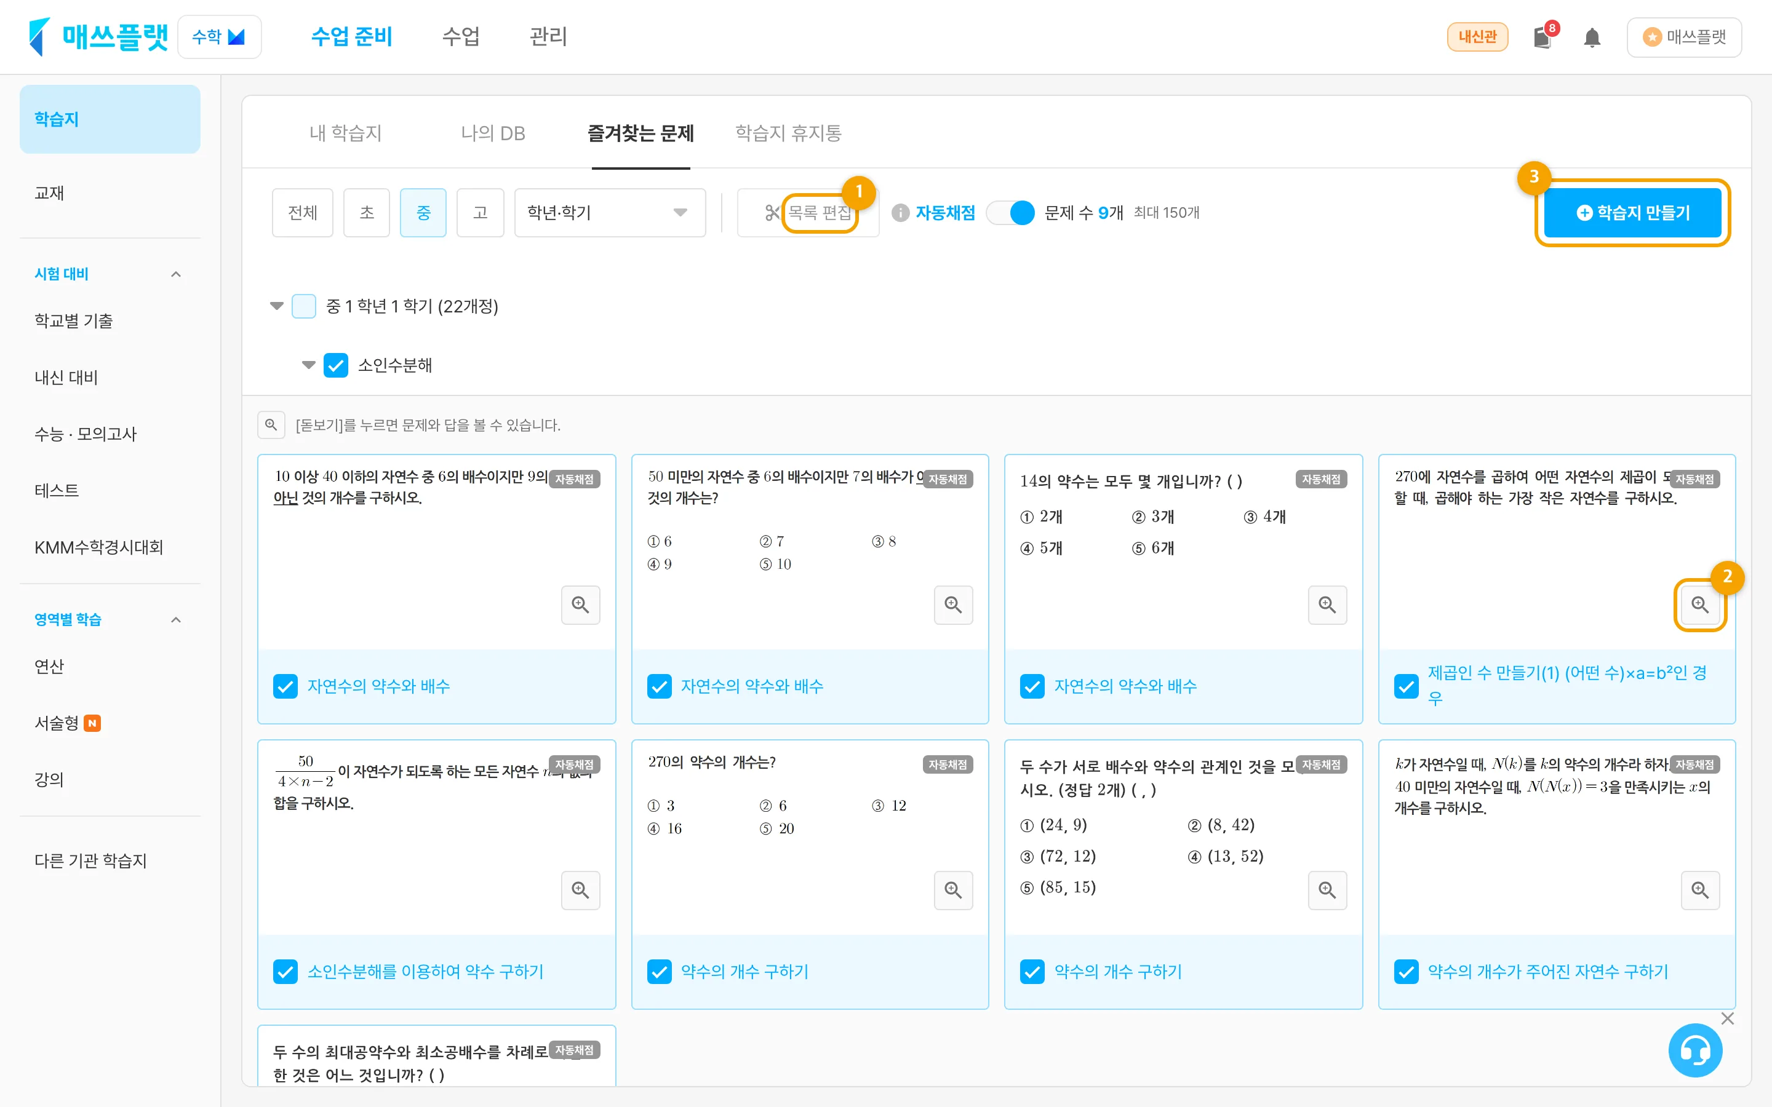This screenshot has width=1772, height=1107.
Task: Zoom into the '두 수가 서로 배수와 약수' problem
Action: [1327, 891]
